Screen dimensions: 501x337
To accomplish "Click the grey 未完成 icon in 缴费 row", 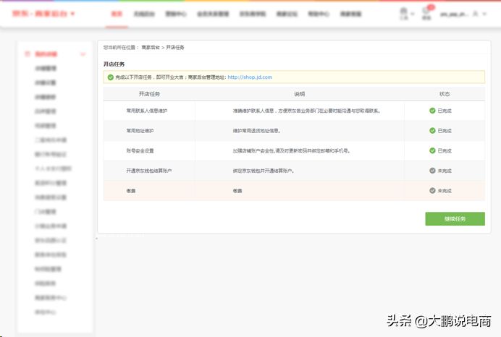I will [x=432, y=191].
